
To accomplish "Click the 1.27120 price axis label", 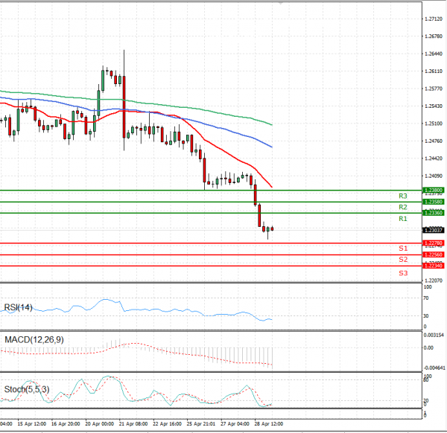I will (434, 19).
